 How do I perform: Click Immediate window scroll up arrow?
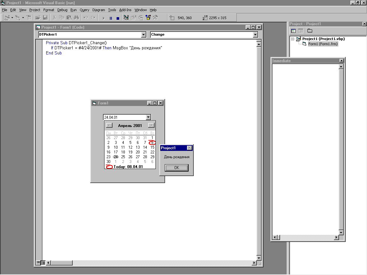[x=341, y=67]
